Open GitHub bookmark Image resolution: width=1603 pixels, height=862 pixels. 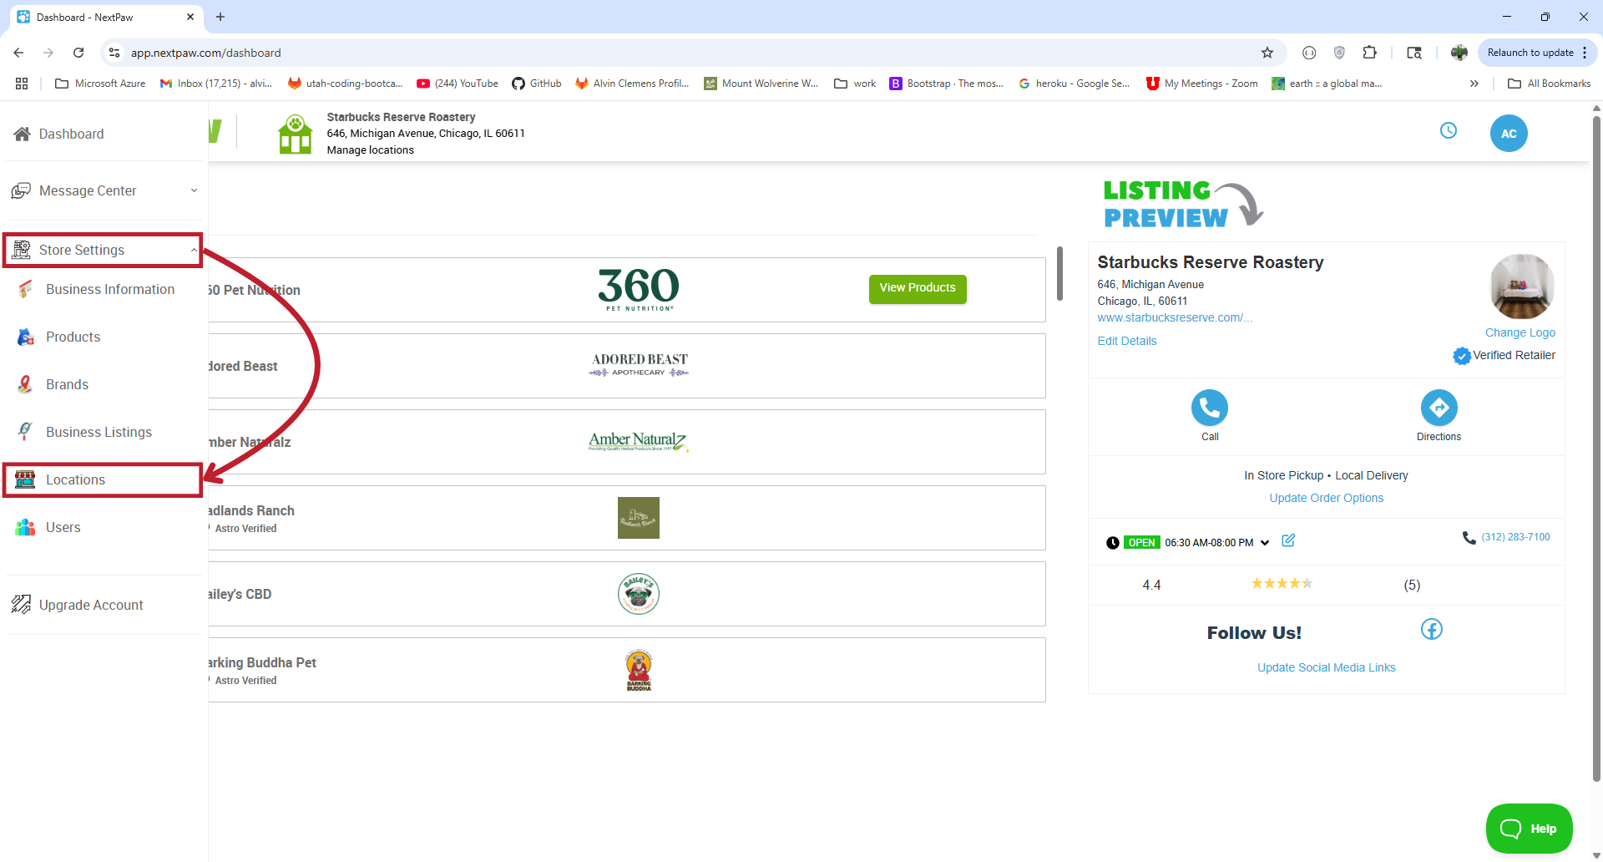537,84
